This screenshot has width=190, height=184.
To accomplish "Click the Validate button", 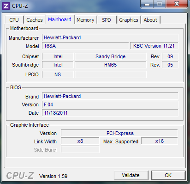I will coord(131,175).
